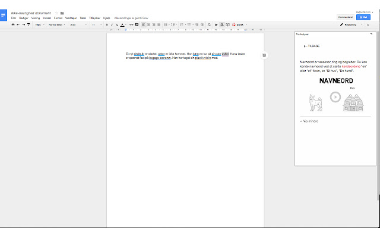Click the blue Del share button

pyautogui.click(x=365, y=17)
